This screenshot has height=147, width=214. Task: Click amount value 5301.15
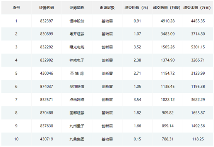click(198, 47)
